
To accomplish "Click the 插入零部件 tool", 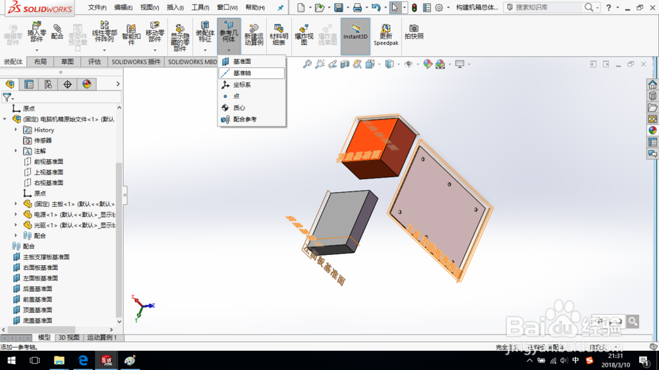I will click(x=36, y=32).
